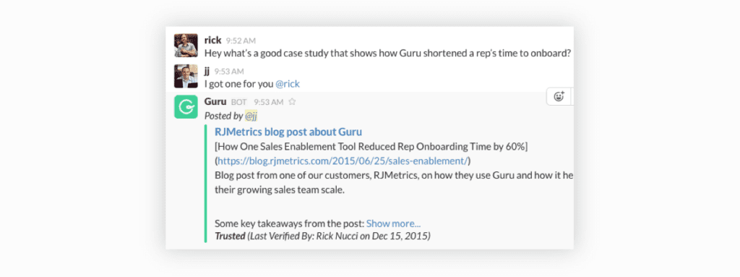Open the @rick mention in jj's message
Screen dimensions: 740x277
click(288, 84)
